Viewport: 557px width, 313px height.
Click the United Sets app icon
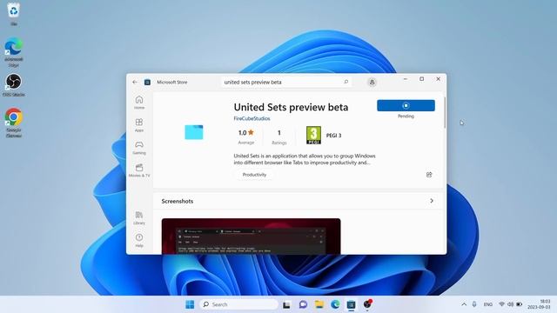(194, 132)
